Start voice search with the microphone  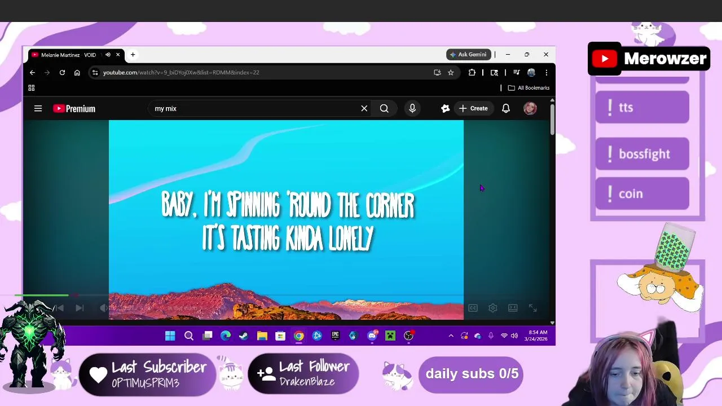tap(412, 108)
